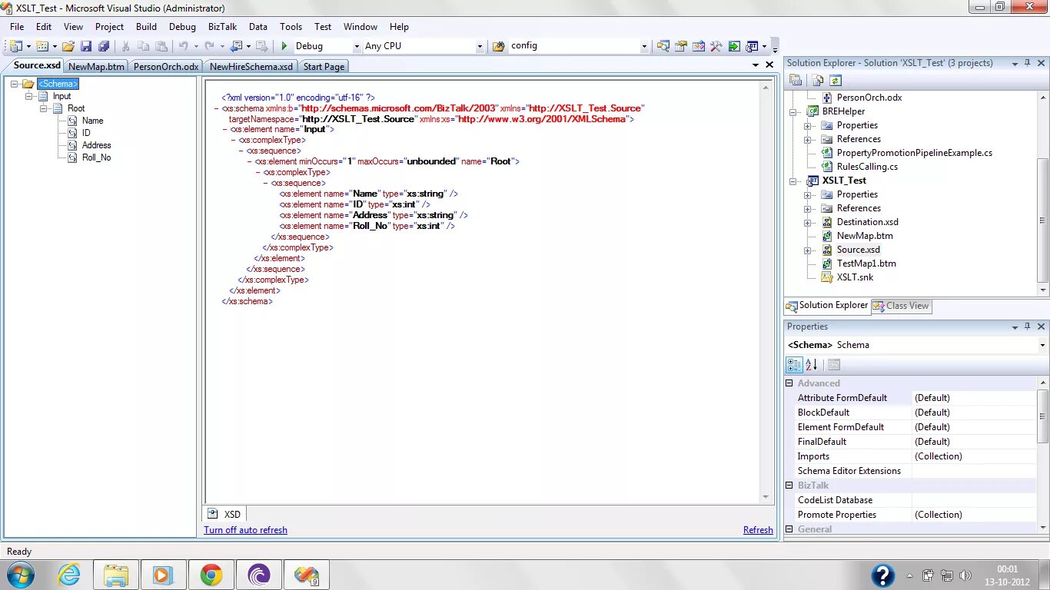
Task: Click the Undo arrow icon
Action: [184, 46]
